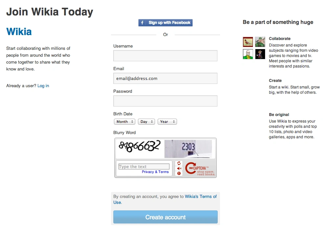Click into the Password field

[165, 101]
